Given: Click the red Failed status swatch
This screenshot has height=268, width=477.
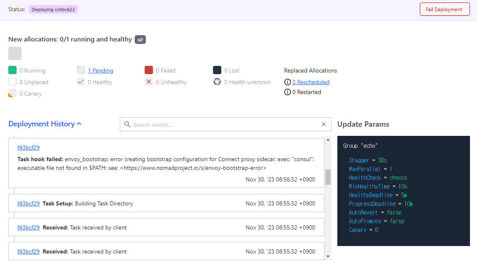Looking at the screenshot, I should [x=149, y=70].
